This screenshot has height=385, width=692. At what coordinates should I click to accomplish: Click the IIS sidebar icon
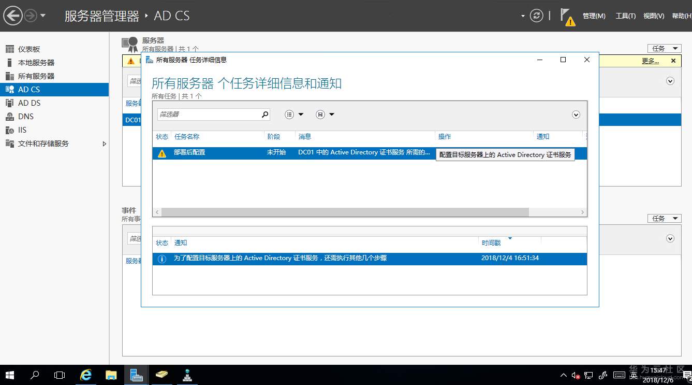click(x=9, y=130)
